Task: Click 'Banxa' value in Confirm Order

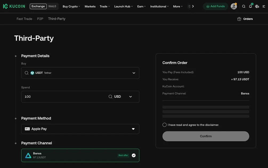Action: pos(245,94)
